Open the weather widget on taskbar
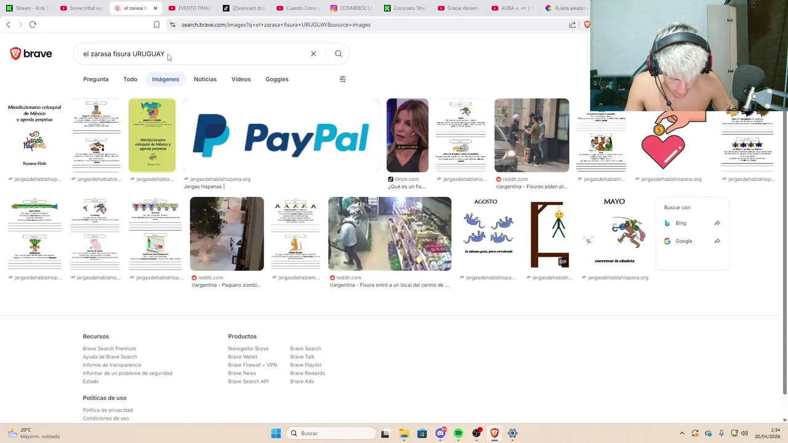 pyautogui.click(x=34, y=433)
